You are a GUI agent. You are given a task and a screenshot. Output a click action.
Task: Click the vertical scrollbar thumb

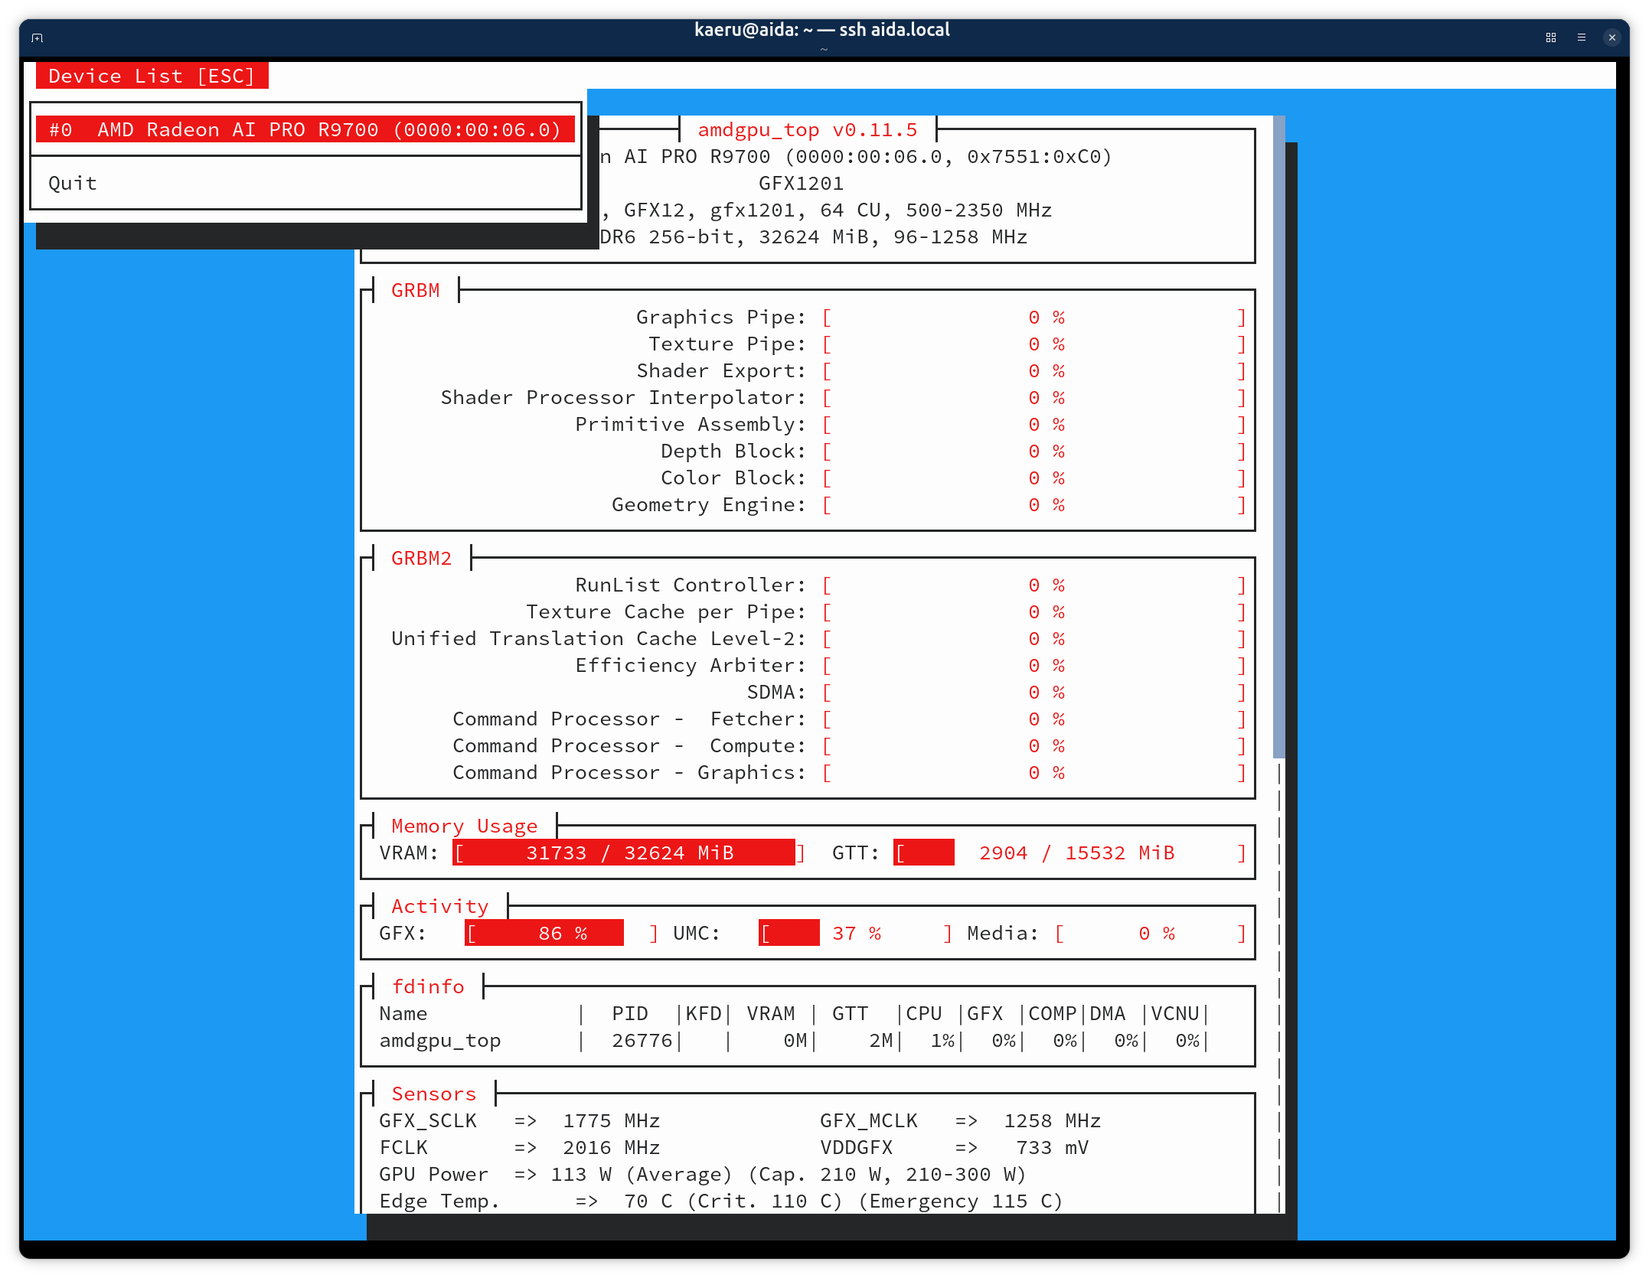1278,436
